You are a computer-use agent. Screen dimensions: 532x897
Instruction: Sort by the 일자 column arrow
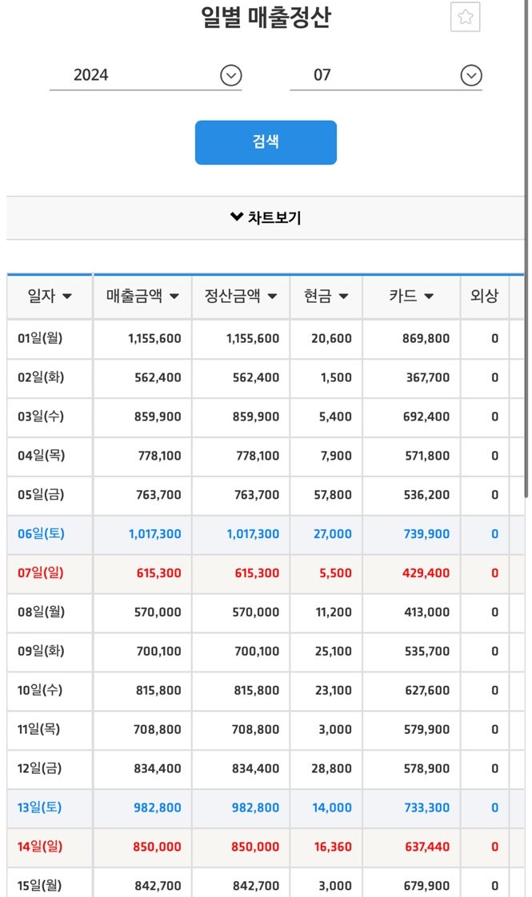point(67,297)
